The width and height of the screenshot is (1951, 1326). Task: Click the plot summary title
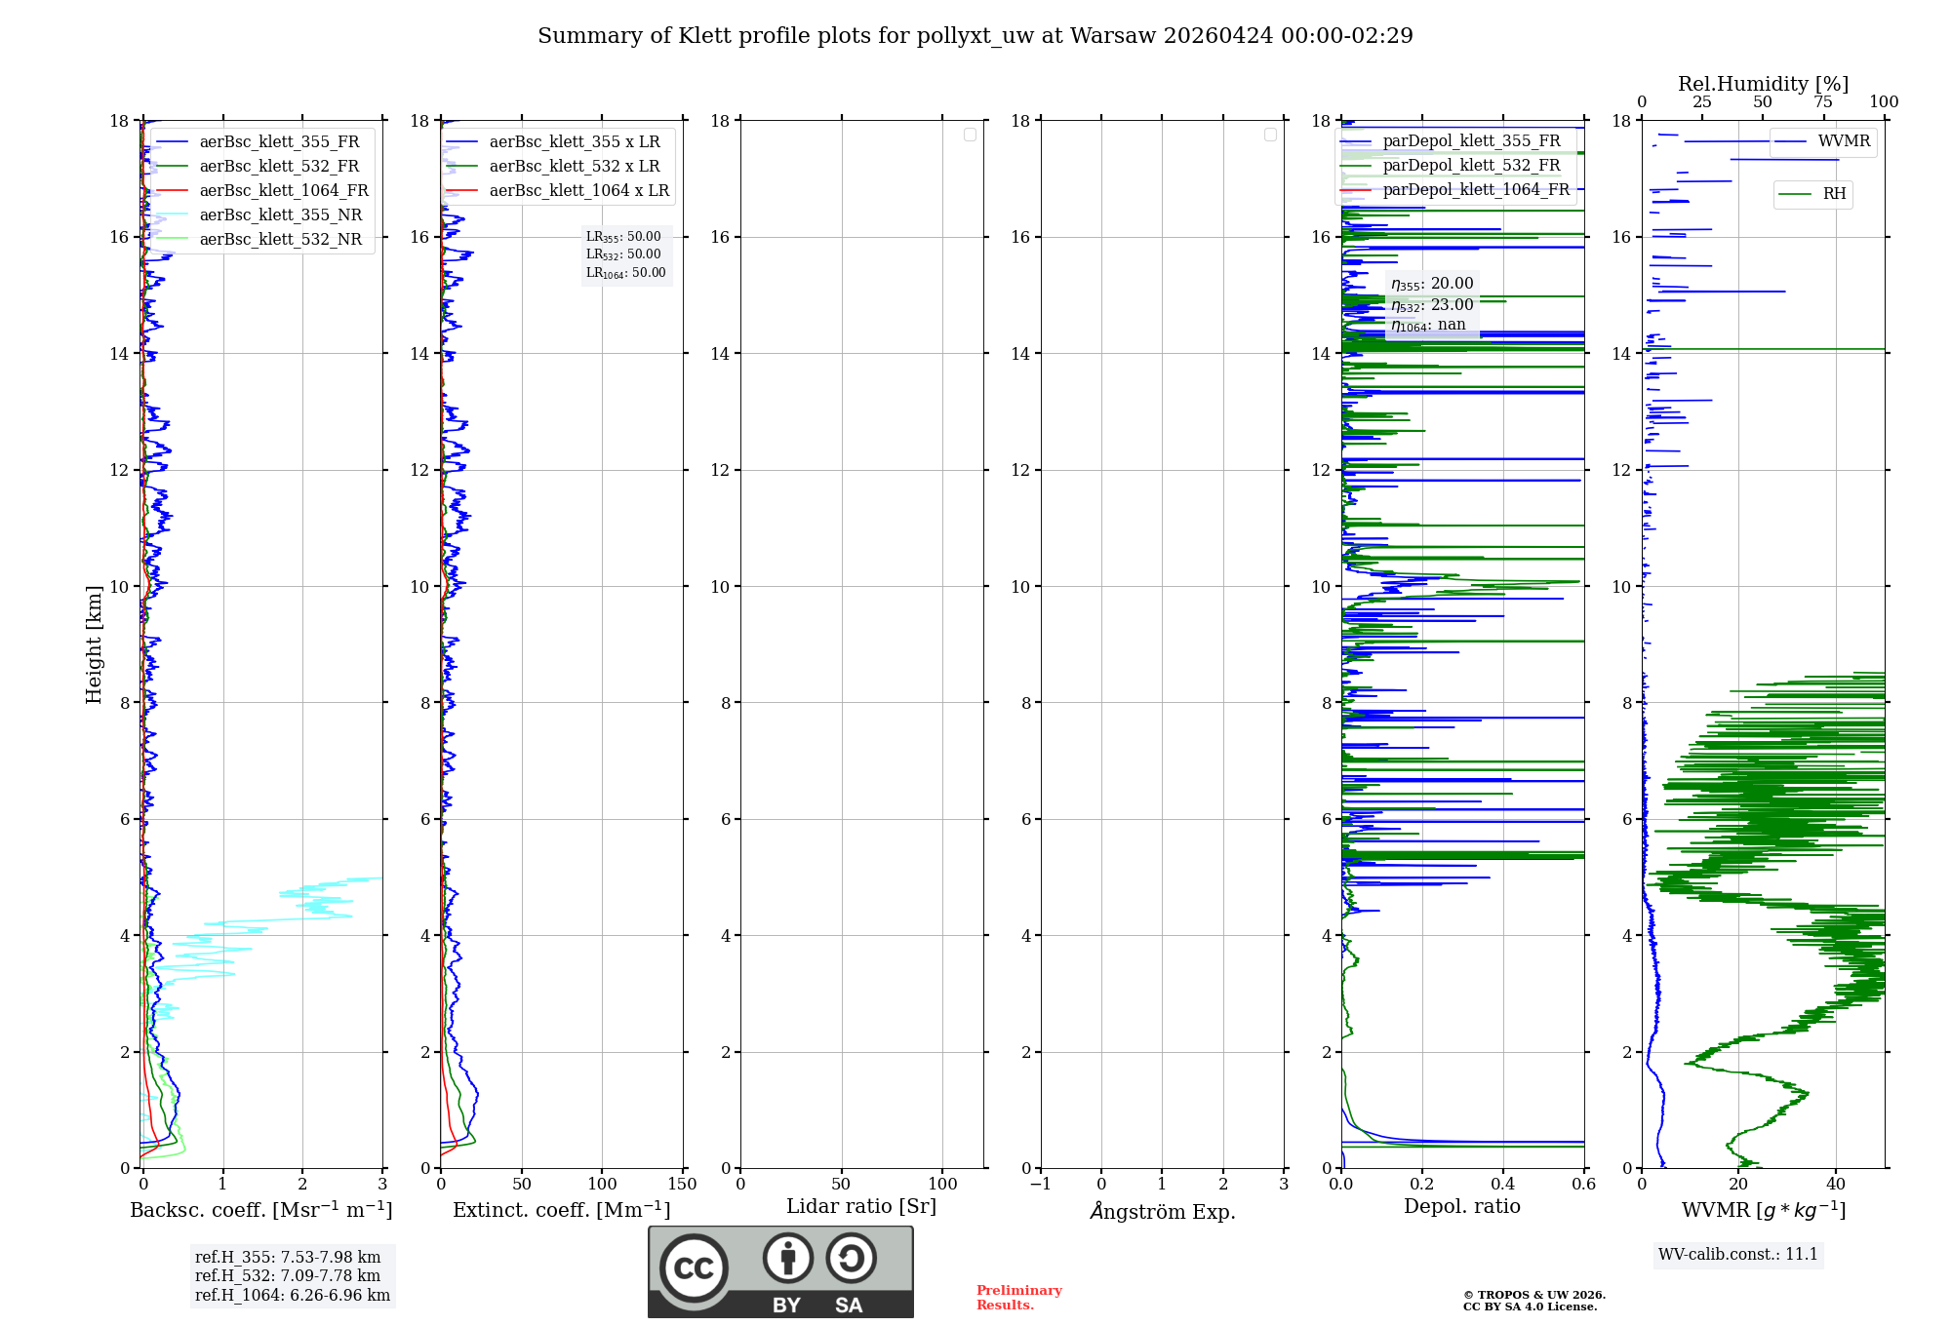point(975,36)
